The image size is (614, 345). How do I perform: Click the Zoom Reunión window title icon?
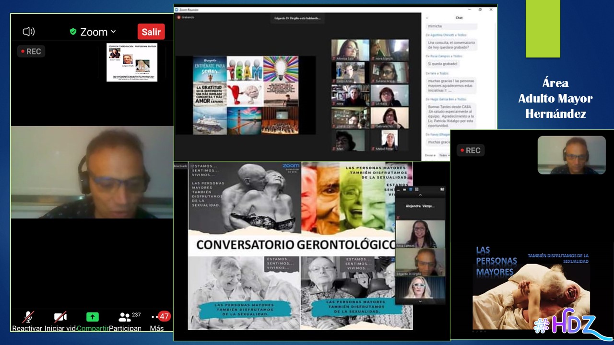point(177,10)
